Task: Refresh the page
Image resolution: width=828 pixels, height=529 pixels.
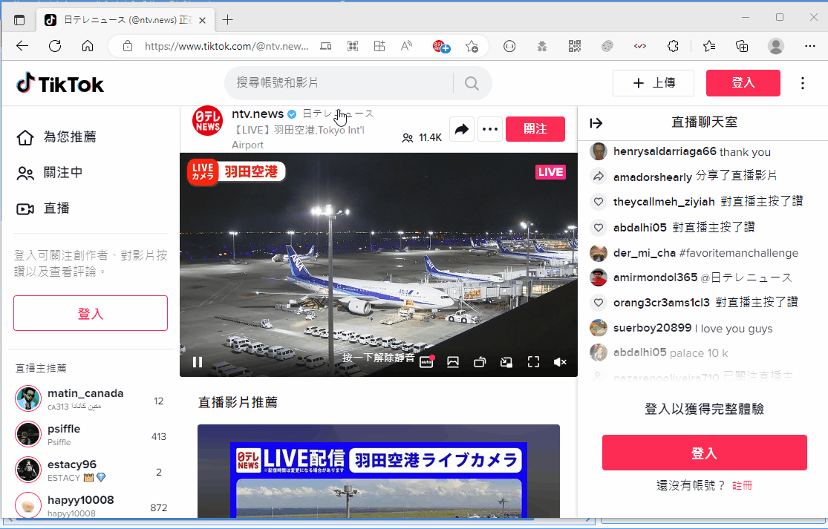Action: click(55, 47)
